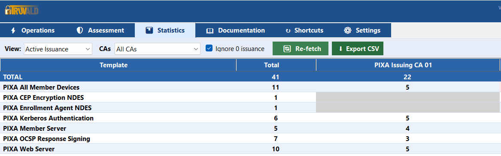Click Total 10 for PIXA Web Server

tap(276, 149)
